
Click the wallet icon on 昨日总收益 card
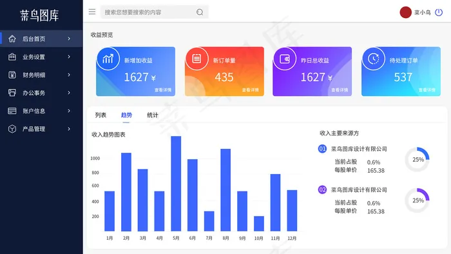pyautogui.click(x=285, y=59)
